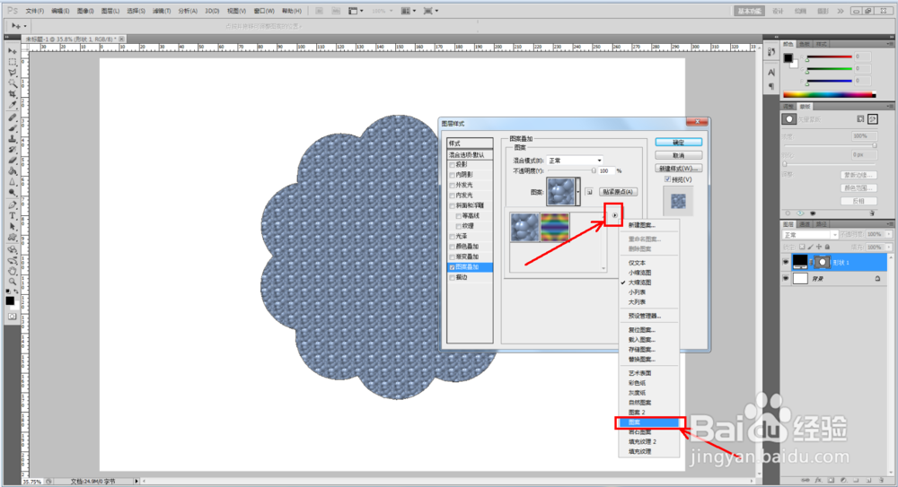Click the Paragraph panel icon
This screenshot has width=898, height=487.
770,86
